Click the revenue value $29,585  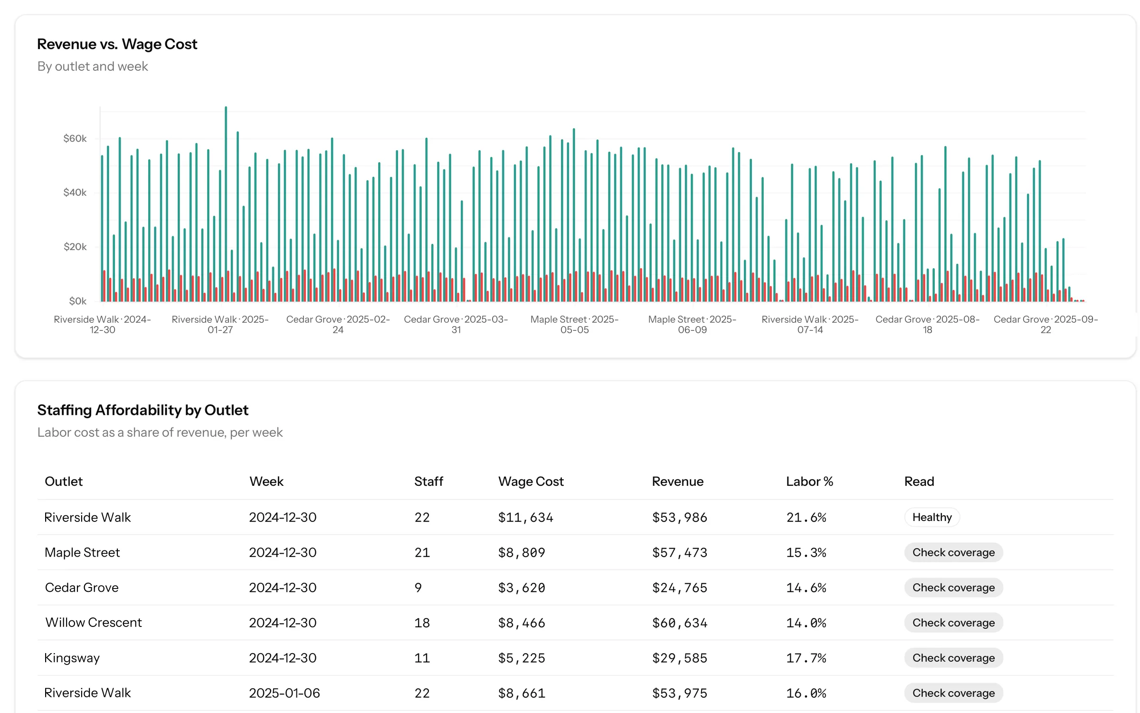[x=680, y=658]
